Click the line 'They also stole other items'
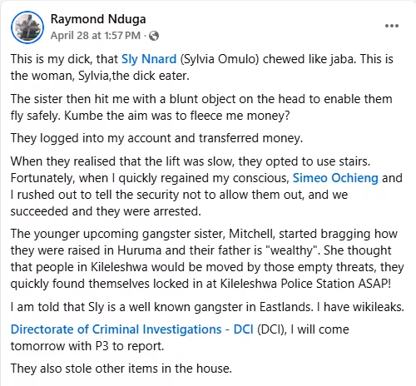 (x=121, y=369)
